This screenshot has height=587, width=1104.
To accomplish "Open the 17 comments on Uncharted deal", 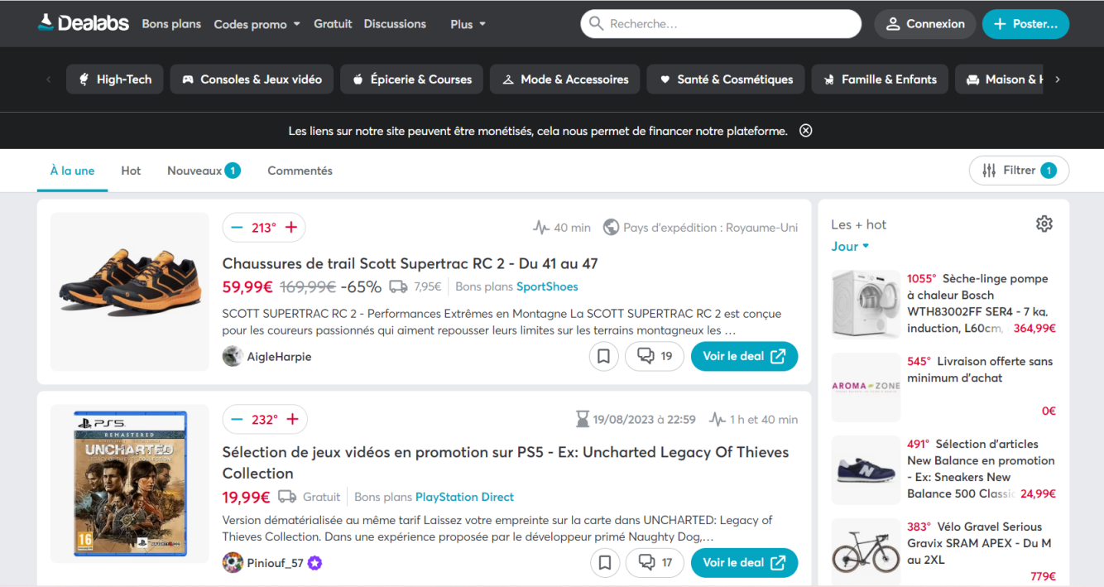I will tap(654, 563).
